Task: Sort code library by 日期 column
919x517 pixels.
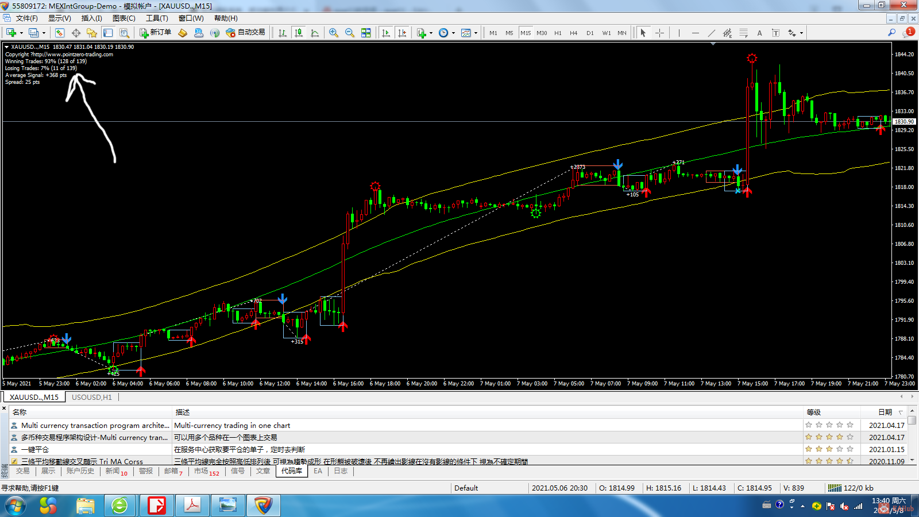Action: (885, 412)
